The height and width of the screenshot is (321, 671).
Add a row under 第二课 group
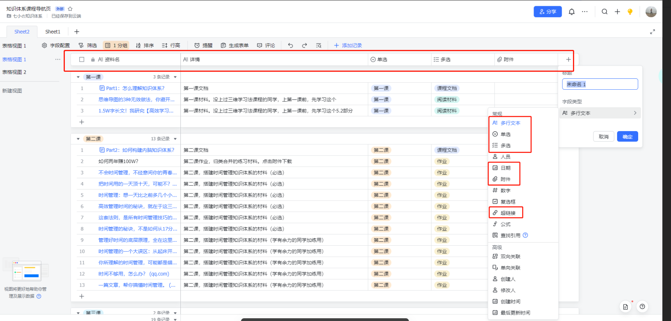[82, 296]
